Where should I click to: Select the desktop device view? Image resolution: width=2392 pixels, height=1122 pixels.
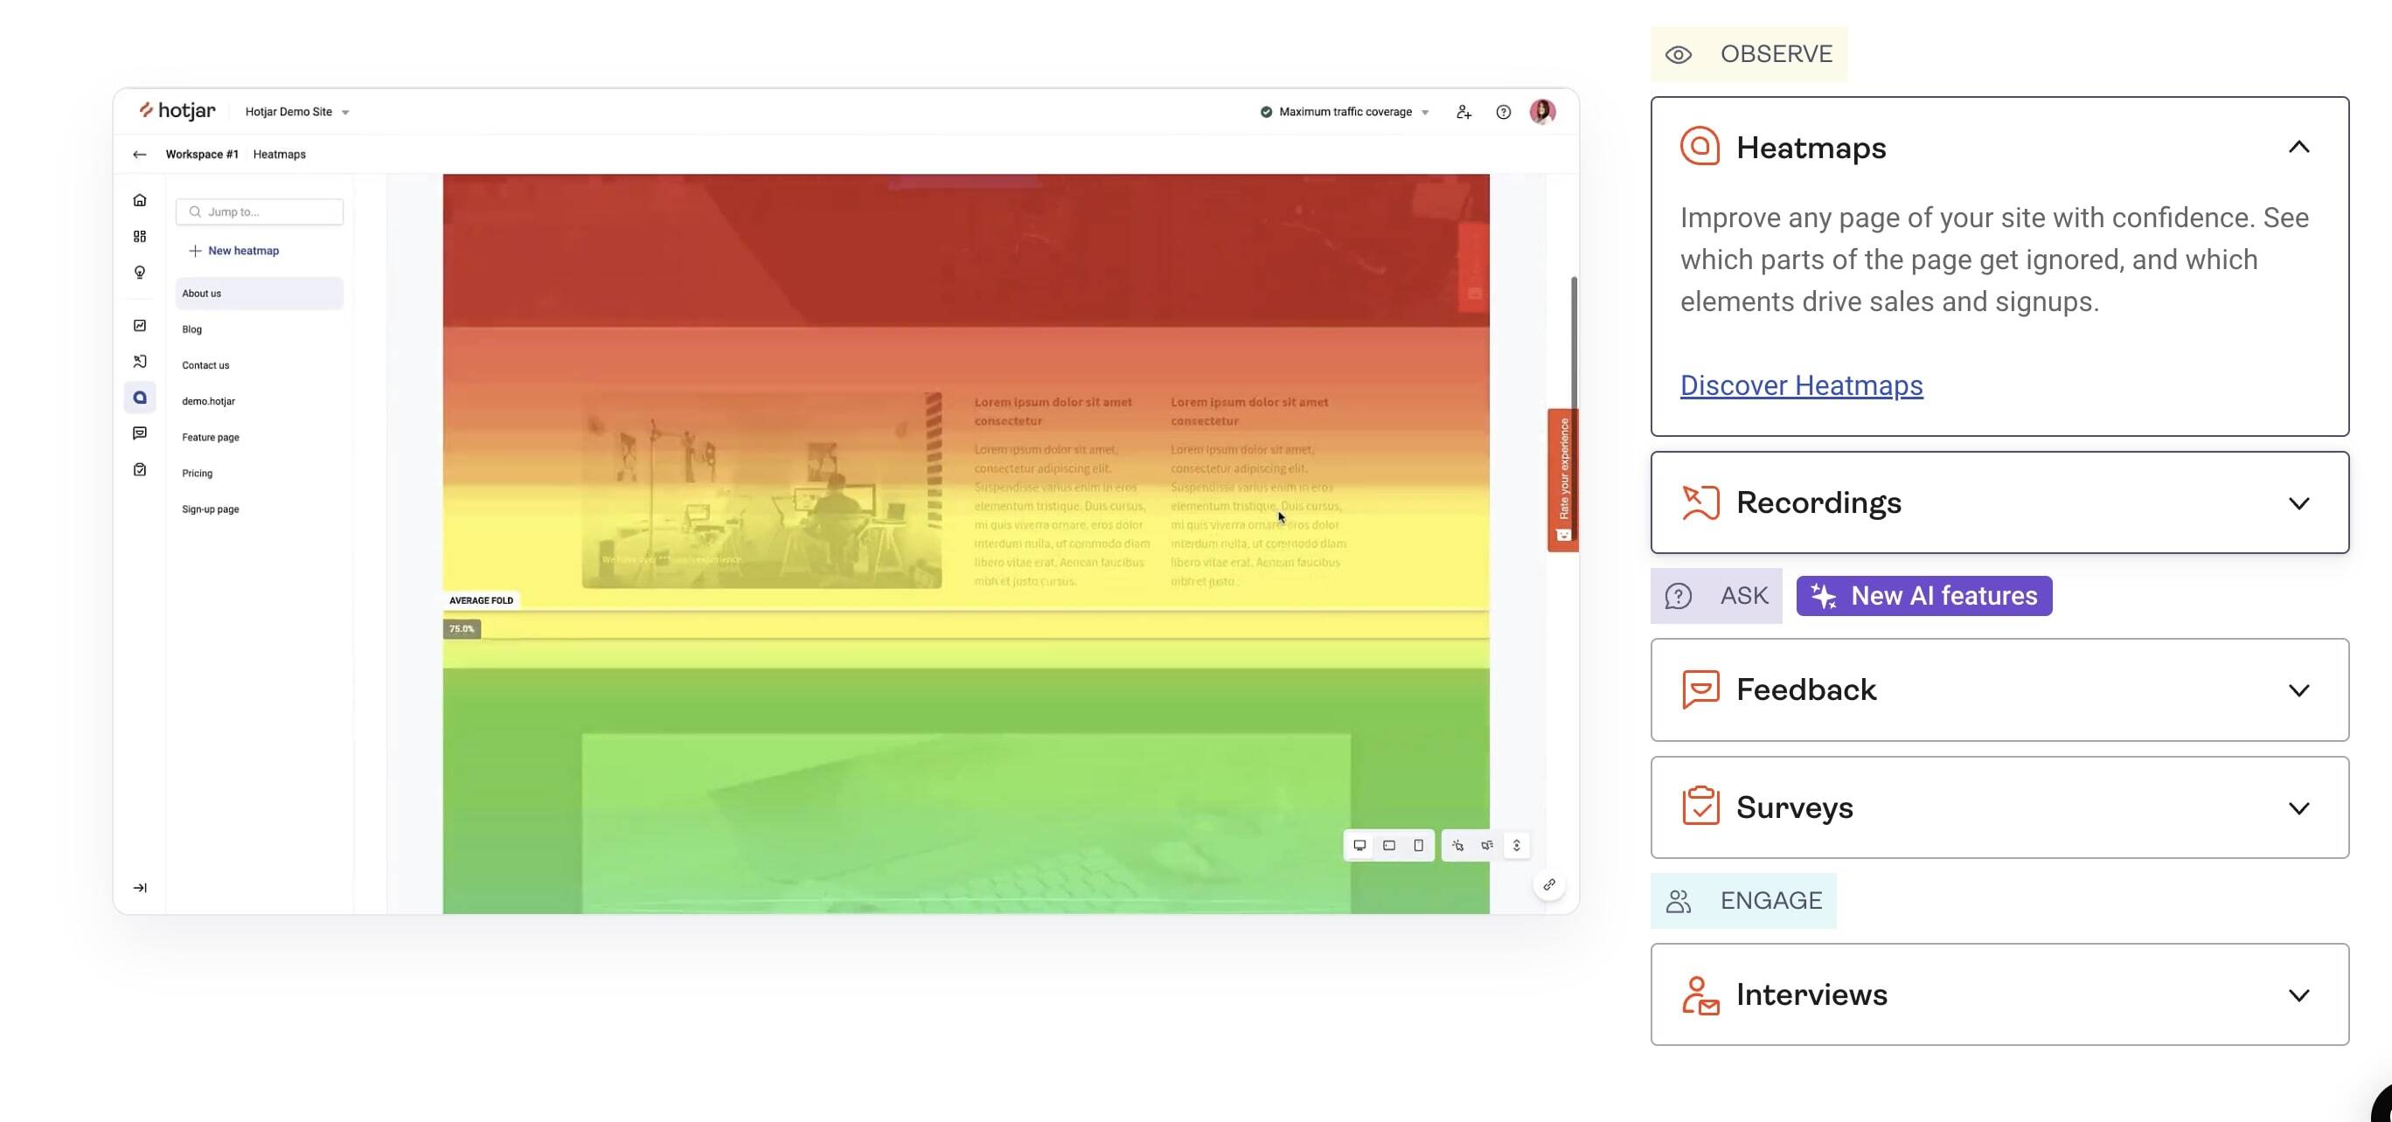[x=1359, y=846]
